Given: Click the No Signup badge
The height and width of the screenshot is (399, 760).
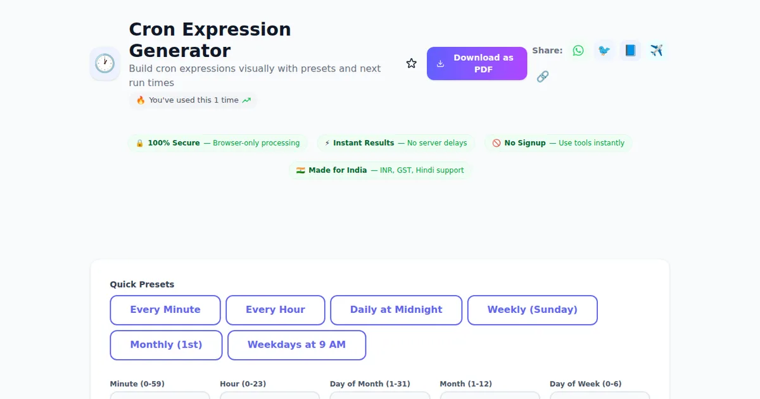Looking at the screenshot, I should 559,143.
